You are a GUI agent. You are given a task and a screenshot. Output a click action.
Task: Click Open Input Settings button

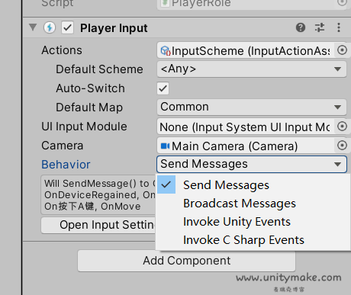coord(98,225)
